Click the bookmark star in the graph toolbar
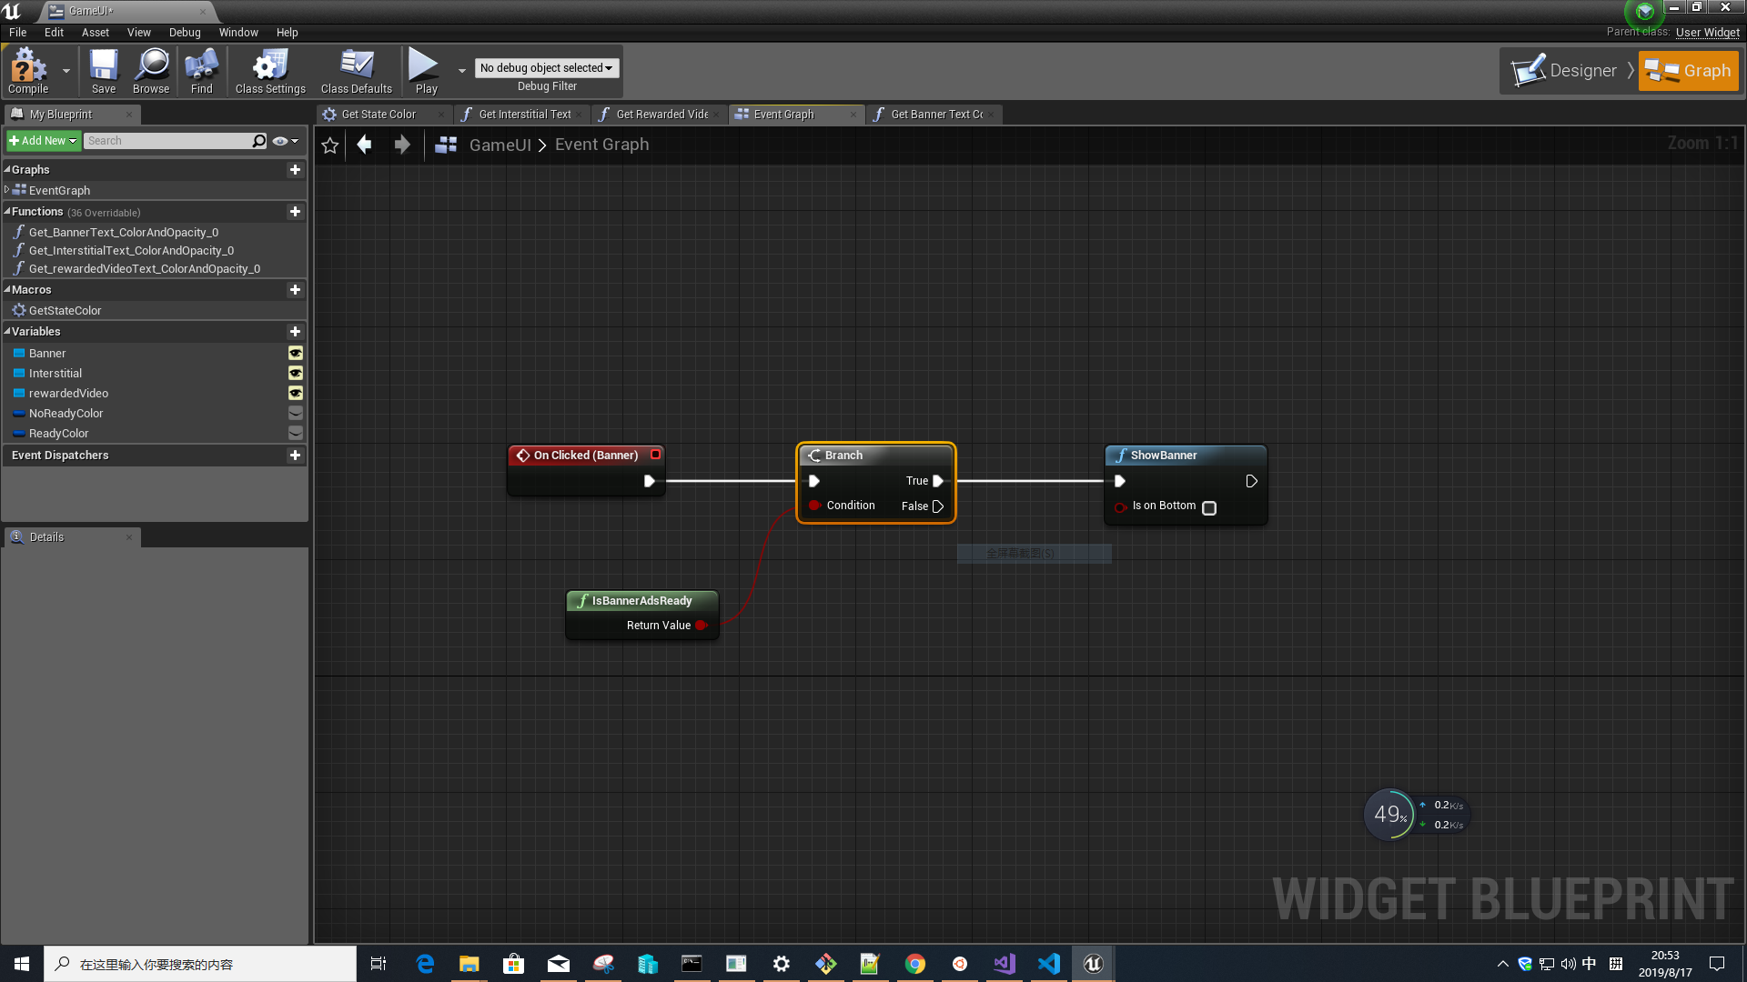Viewport: 1747px width, 982px height. coord(329,145)
